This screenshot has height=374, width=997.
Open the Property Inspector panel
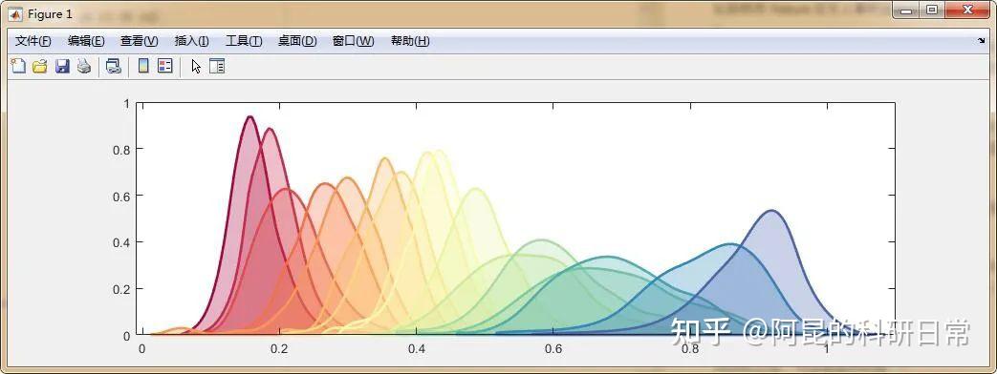click(x=217, y=66)
